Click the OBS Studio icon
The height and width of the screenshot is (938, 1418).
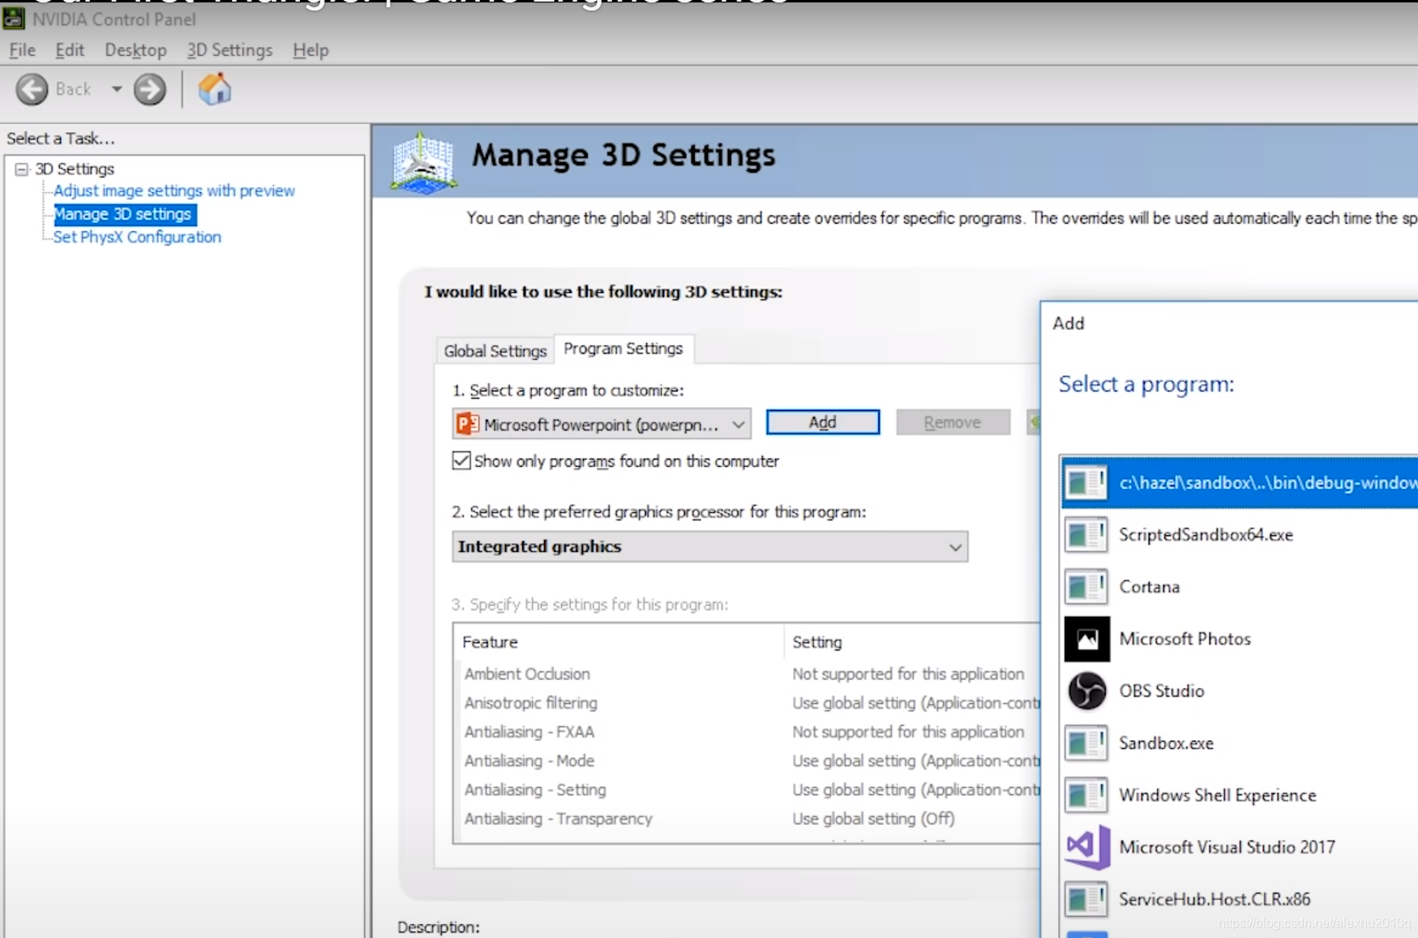point(1086,691)
